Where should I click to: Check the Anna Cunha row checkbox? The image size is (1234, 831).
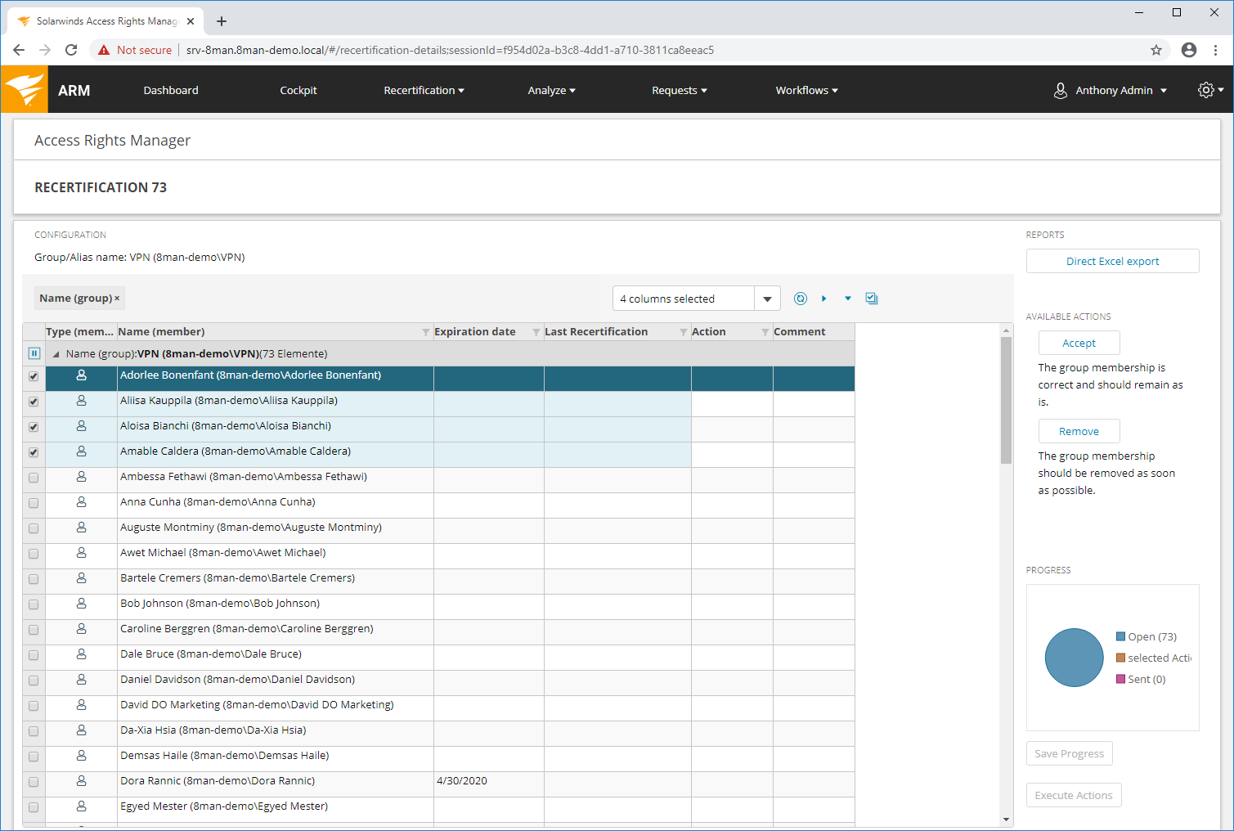click(x=34, y=503)
